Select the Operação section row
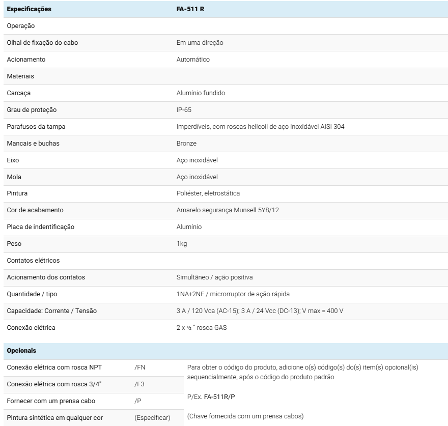Viewport: 448px width, 426px height. pos(21,26)
